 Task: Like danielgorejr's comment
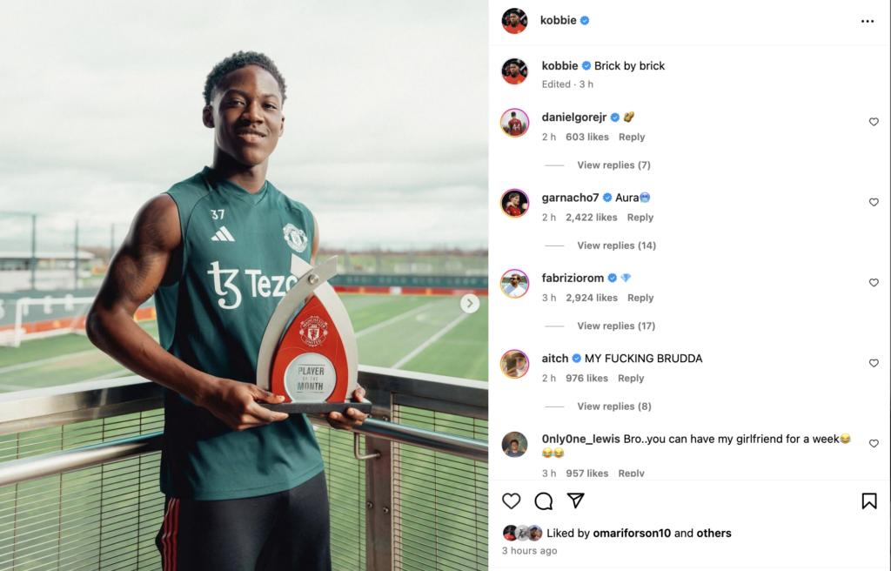[874, 122]
